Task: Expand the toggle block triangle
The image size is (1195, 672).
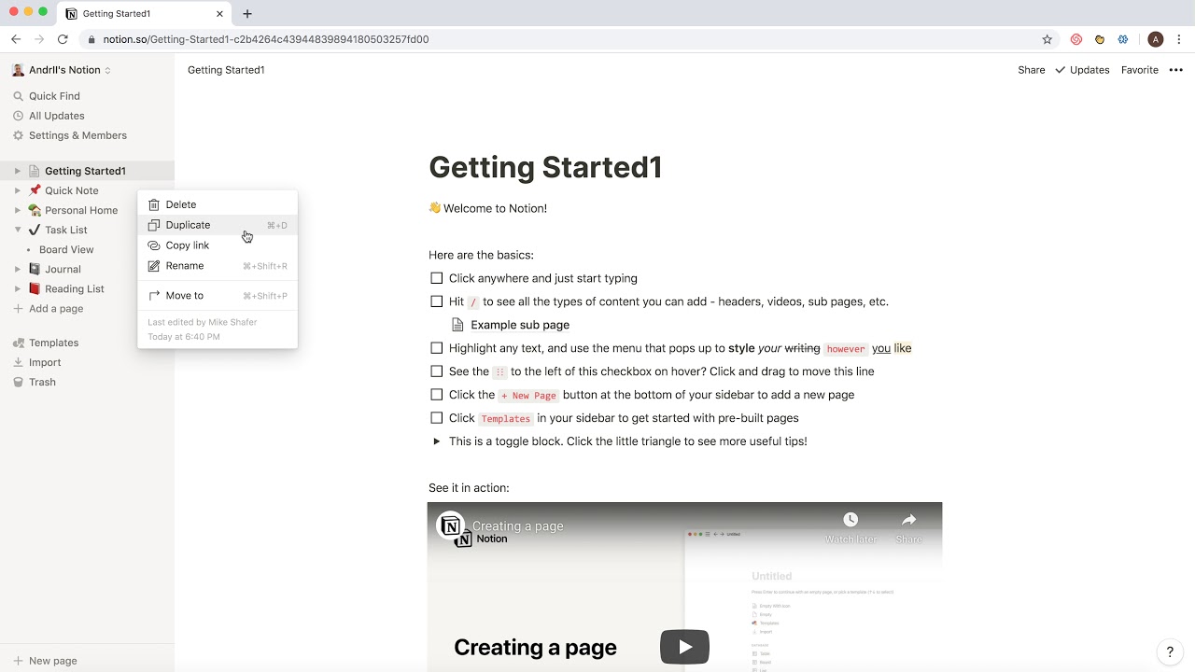Action: click(436, 441)
